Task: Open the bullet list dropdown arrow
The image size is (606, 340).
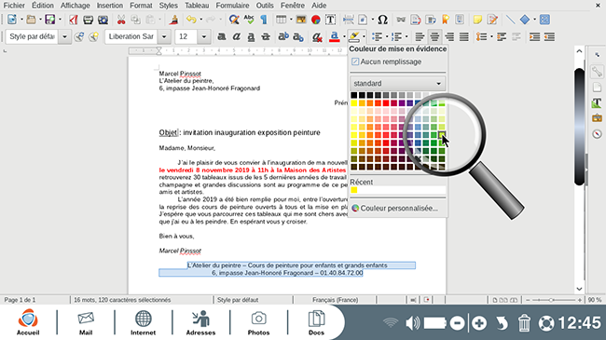Action: pyautogui.click(x=386, y=36)
